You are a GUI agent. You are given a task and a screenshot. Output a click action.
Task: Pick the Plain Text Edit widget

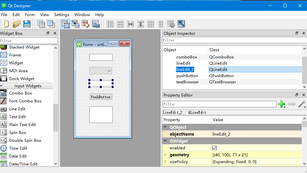pyautogui.click(x=23, y=125)
